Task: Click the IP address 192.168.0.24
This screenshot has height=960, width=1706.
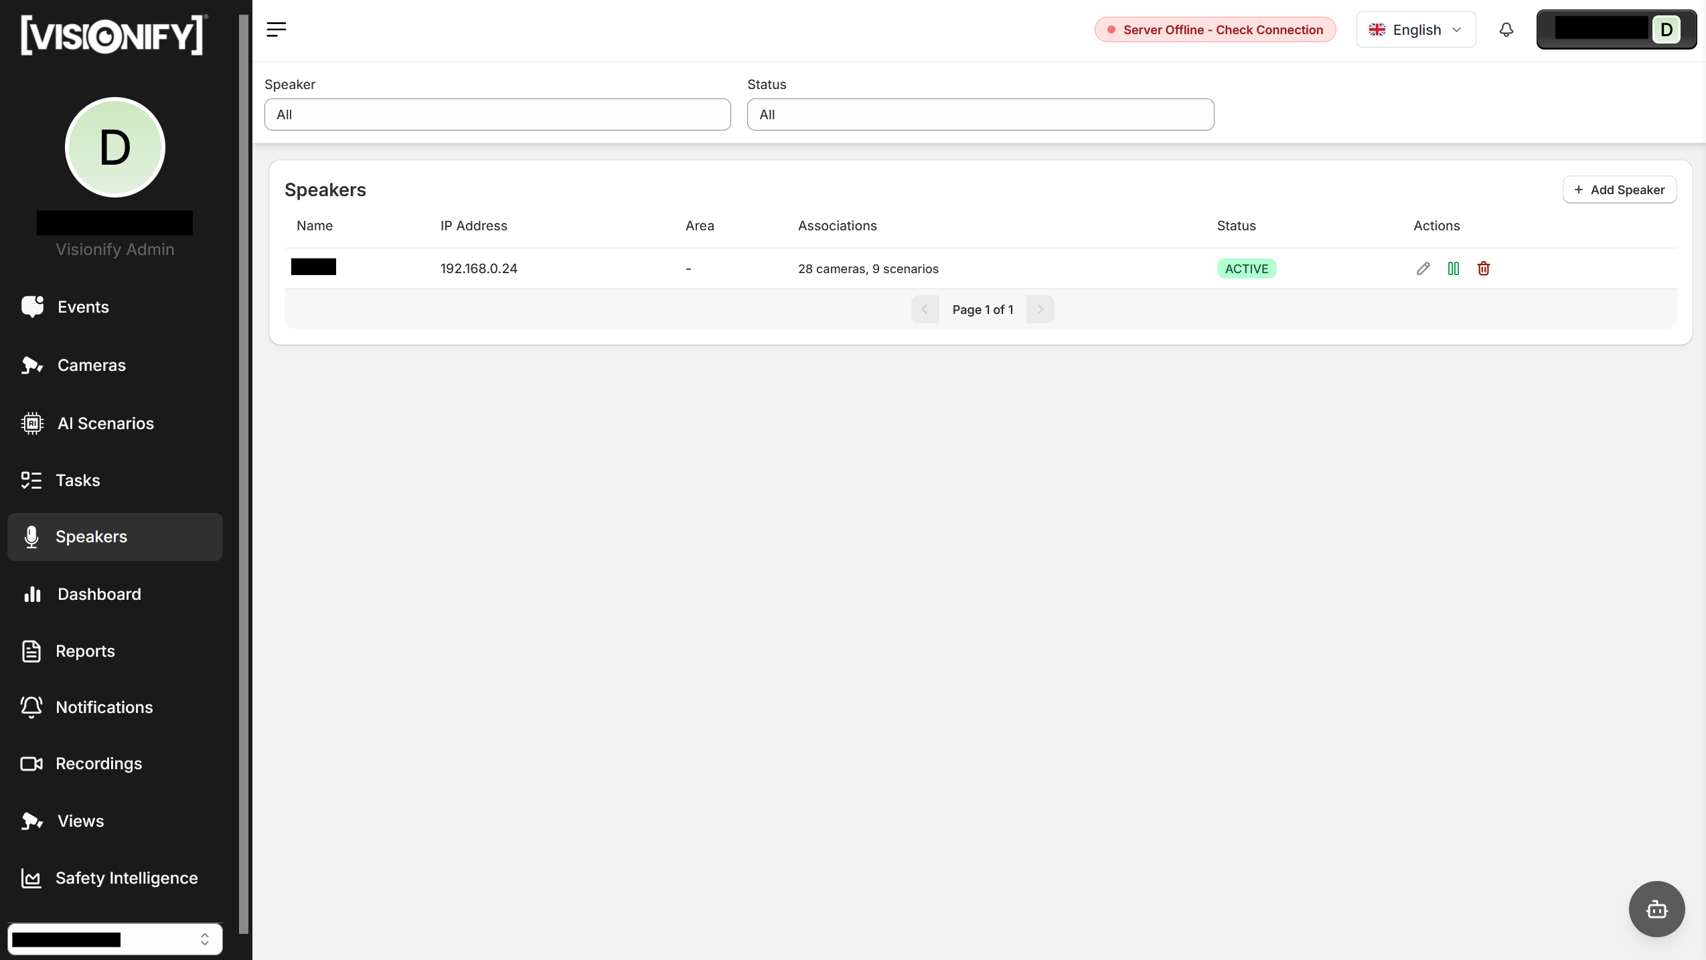Action: (x=479, y=268)
